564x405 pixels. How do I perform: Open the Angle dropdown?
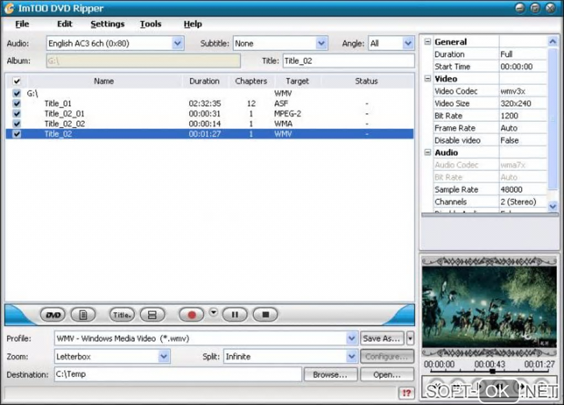click(x=408, y=44)
